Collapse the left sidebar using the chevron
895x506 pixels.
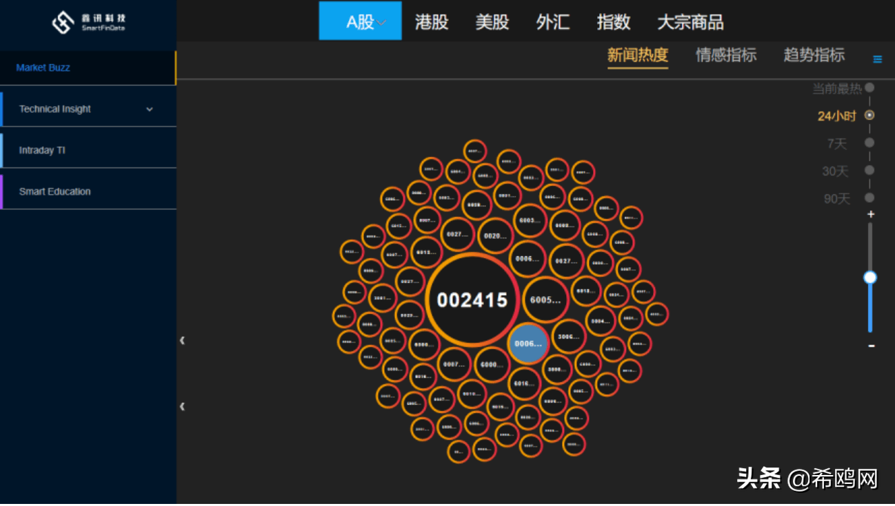[182, 340]
